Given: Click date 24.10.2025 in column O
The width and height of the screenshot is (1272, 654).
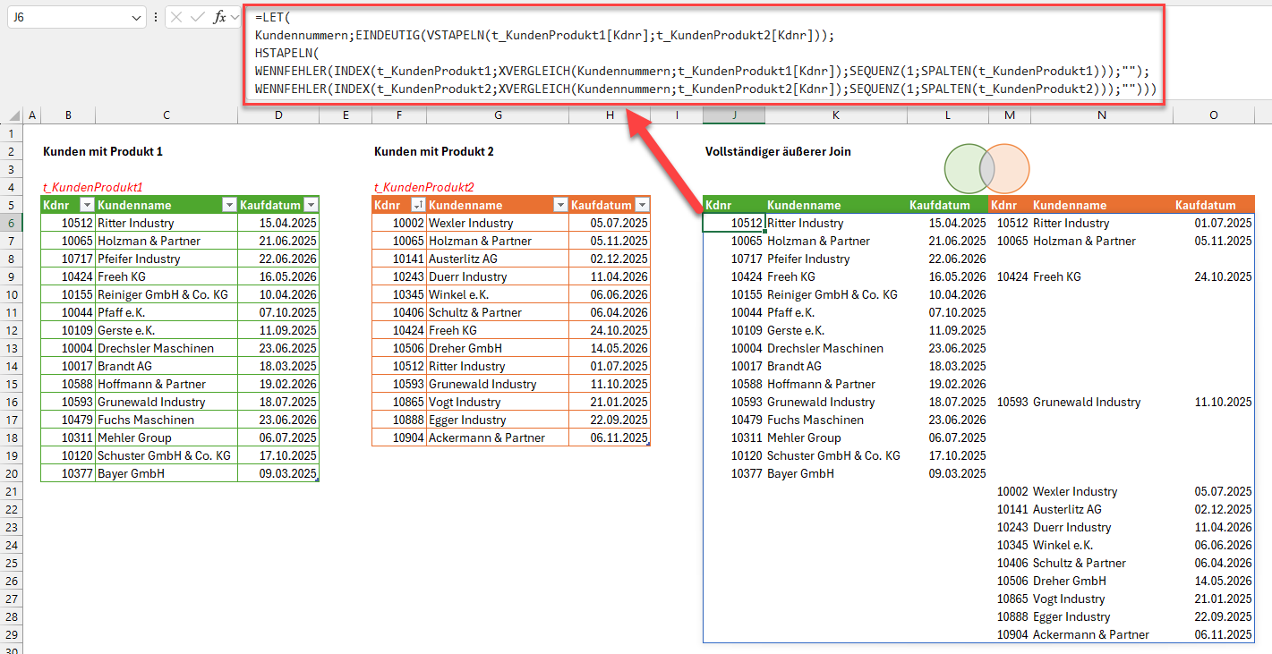Looking at the screenshot, I should coord(1223,276).
